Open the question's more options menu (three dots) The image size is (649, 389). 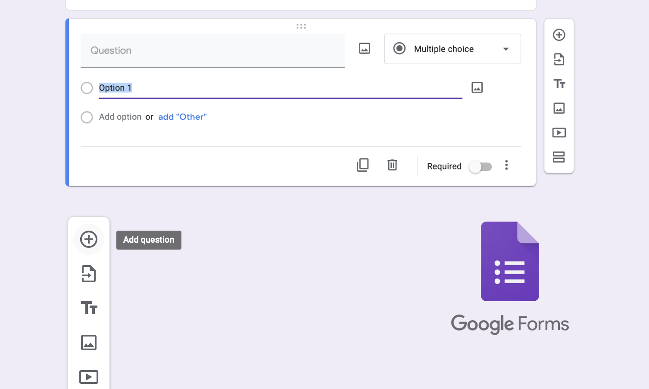coord(506,165)
